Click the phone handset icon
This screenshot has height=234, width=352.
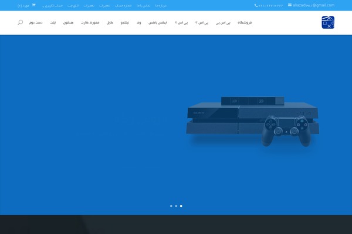tap(256, 6)
